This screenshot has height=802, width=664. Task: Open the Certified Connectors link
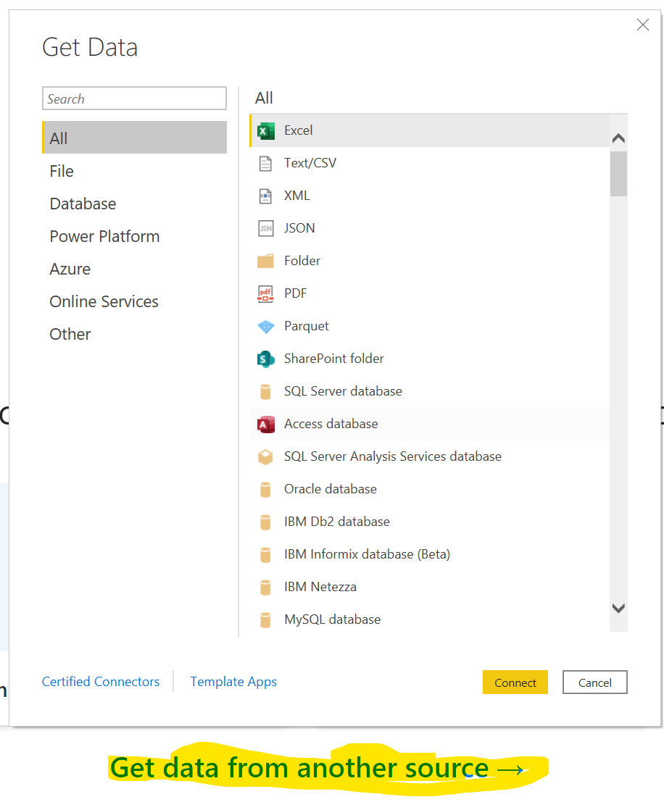click(101, 682)
